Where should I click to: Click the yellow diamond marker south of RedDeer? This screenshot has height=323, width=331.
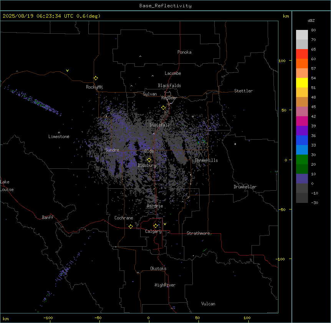coord(164,108)
